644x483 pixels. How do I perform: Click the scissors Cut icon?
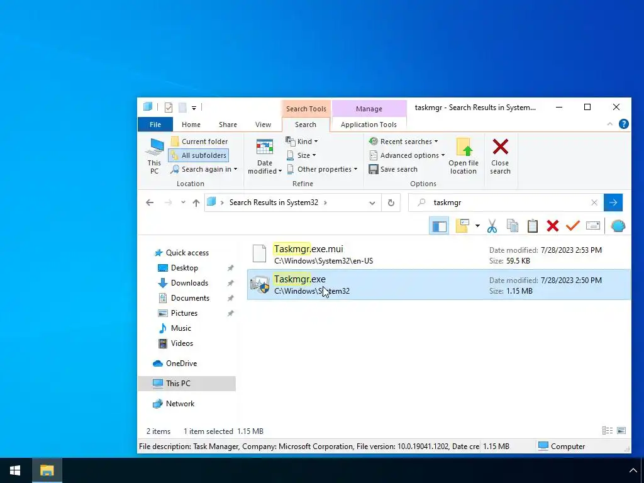[x=492, y=226]
